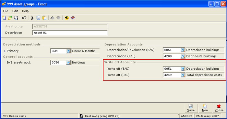Open the Edit menu
This screenshot has width=227, height=119.
15,11
